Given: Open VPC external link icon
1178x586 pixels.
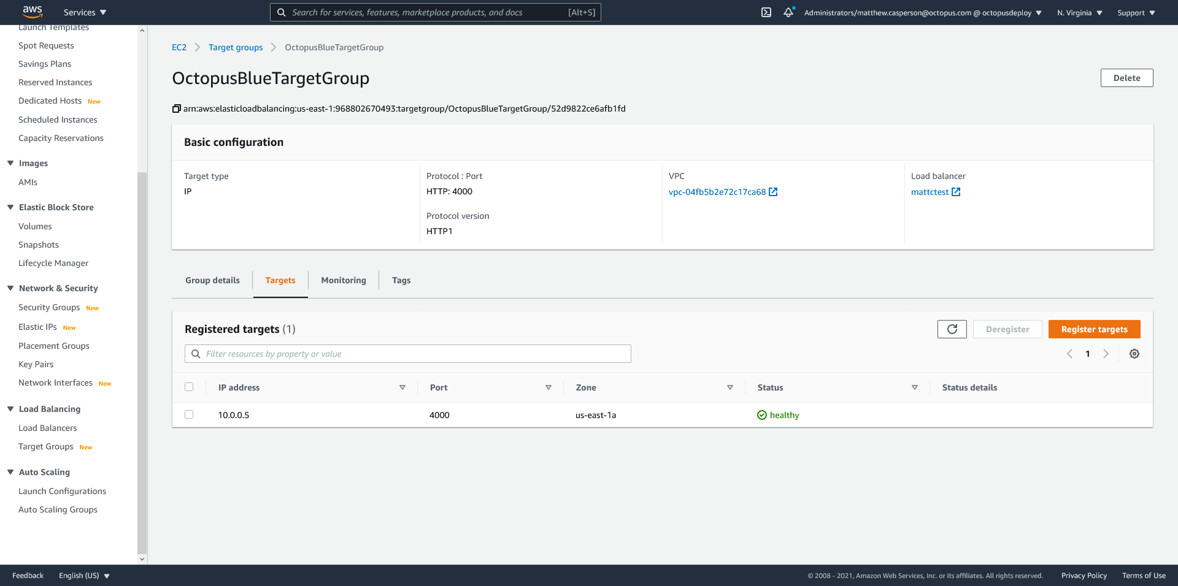Looking at the screenshot, I should [x=773, y=192].
